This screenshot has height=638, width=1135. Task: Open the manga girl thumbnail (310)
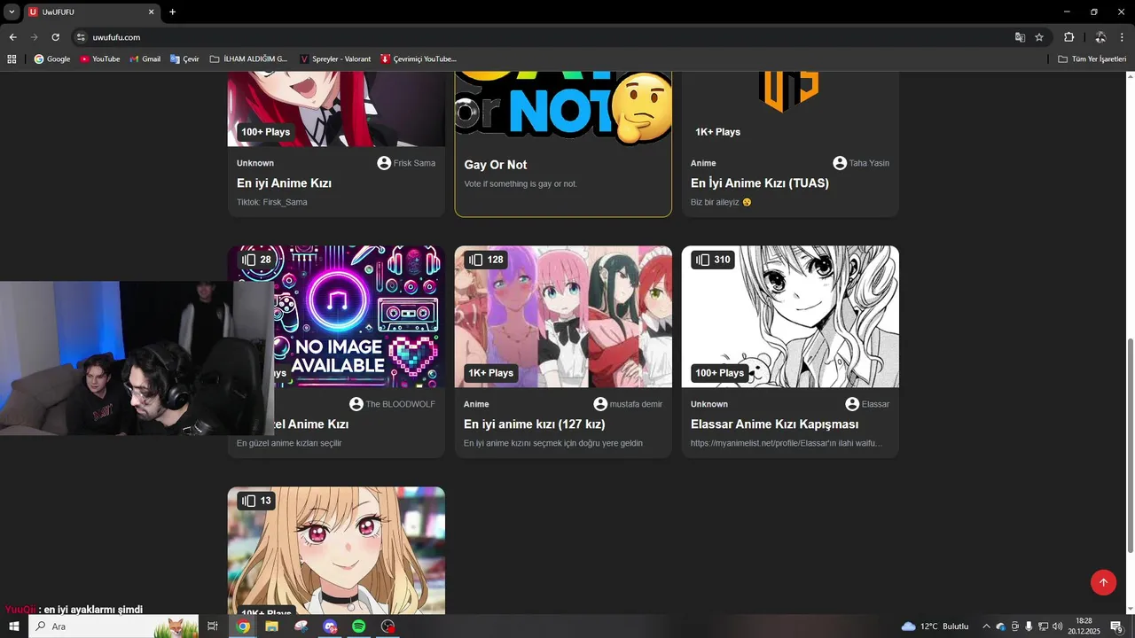coord(790,316)
